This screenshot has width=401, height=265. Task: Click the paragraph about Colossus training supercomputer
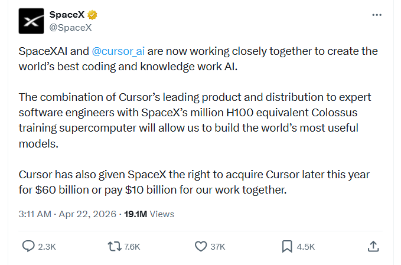pyautogui.click(x=195, y=120)
